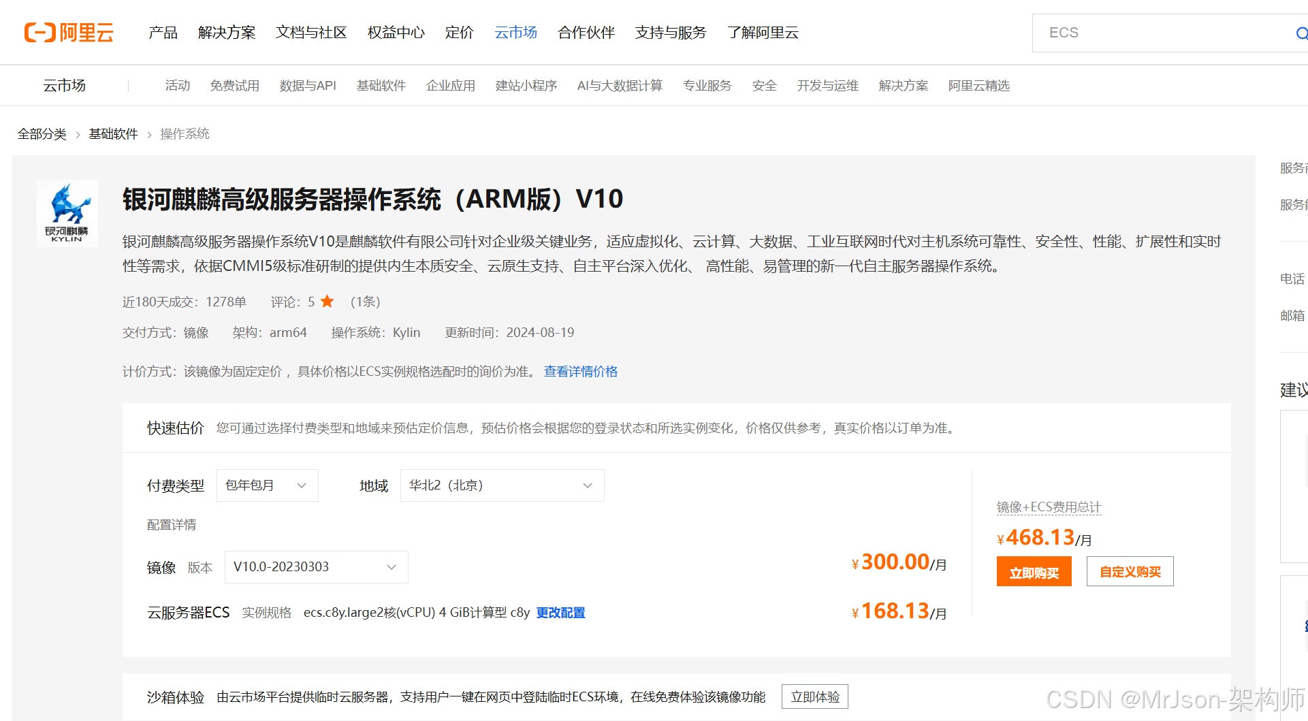Click the 操作系统 breadcrumb item
This screenshot has height=721, width=1308.
point(185,134)
